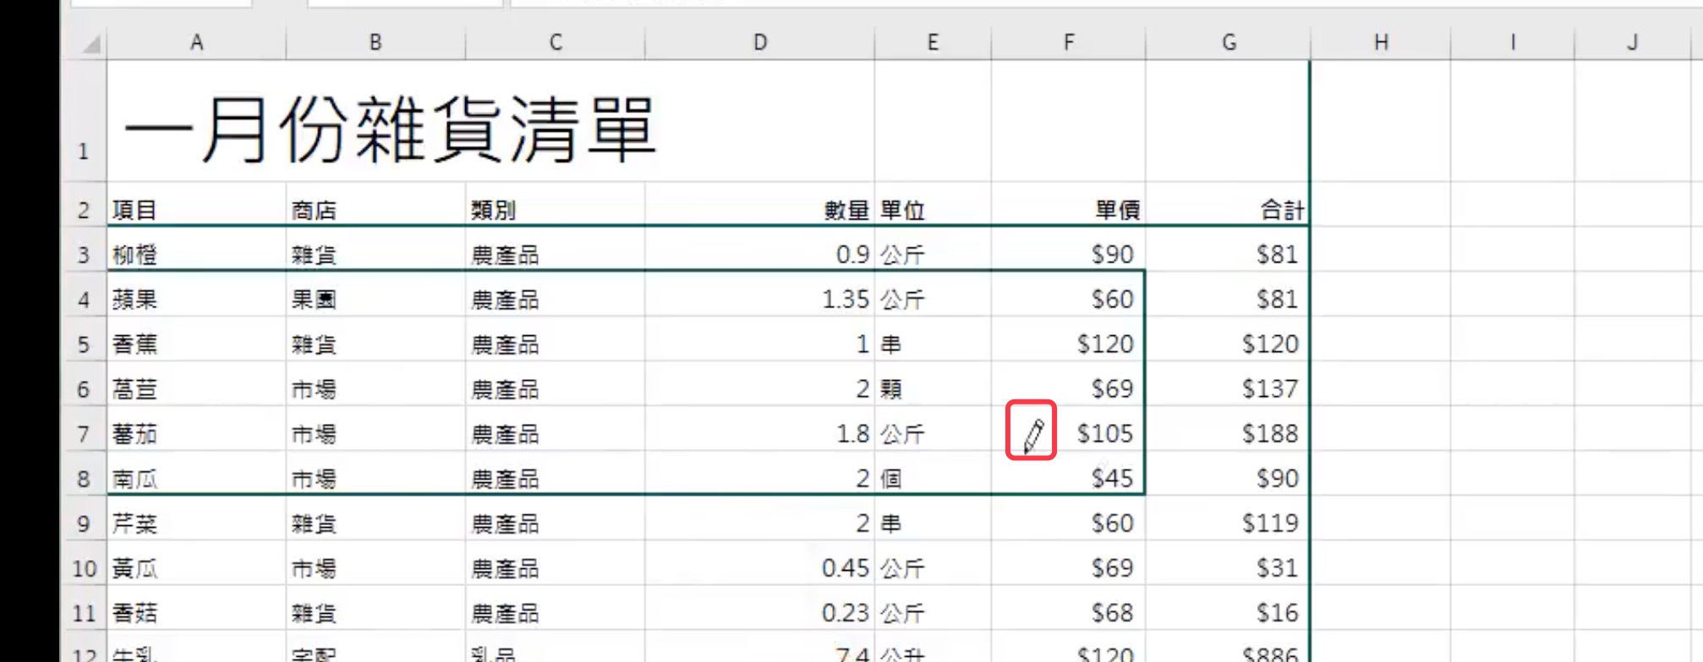Select column D header
The width and height of the screenshot is (1703, 662).
759,42
